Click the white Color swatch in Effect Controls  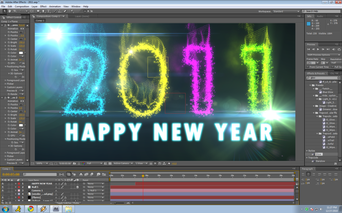click(21, 53)
